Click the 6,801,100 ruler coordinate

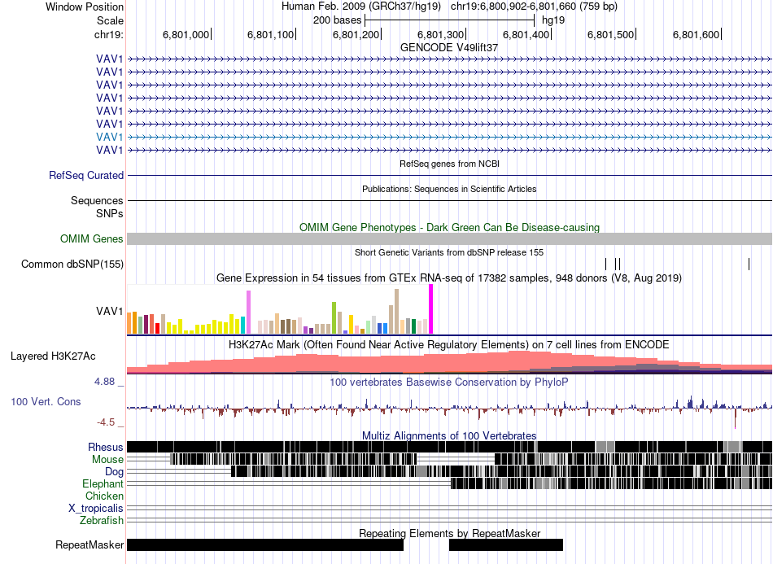coord(271,34)
